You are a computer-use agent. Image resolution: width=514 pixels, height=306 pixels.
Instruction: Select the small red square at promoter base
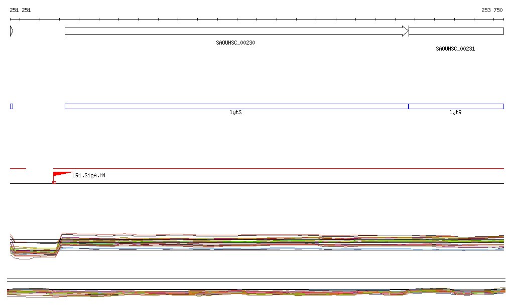tap(54, 182)
